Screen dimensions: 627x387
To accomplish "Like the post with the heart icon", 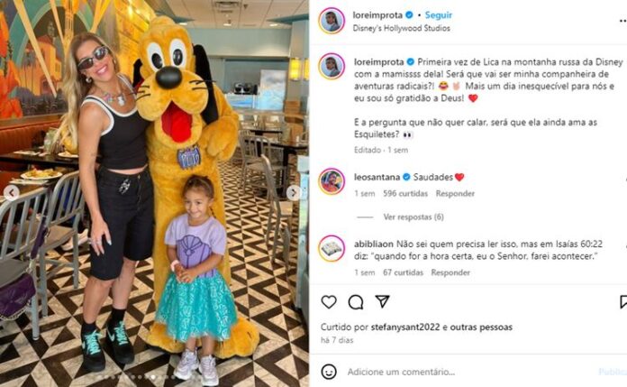I will click(x=329, y=301).
